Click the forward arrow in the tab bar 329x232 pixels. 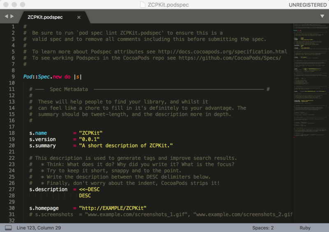pos(12,16)
